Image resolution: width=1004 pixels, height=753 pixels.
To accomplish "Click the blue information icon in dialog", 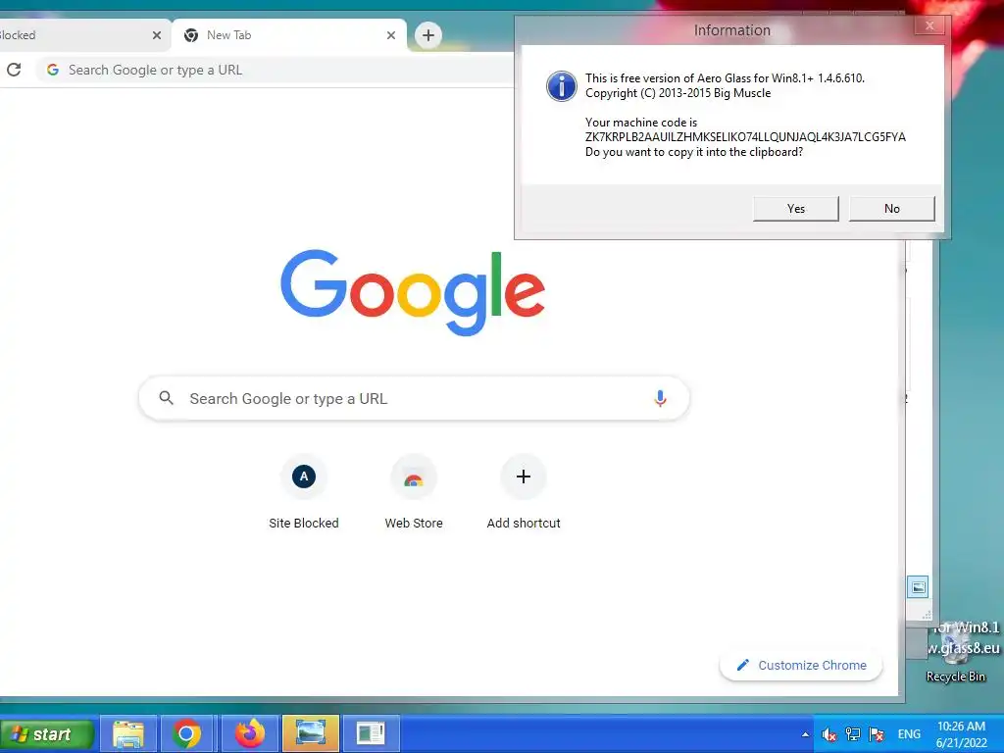I will [562, 86].
